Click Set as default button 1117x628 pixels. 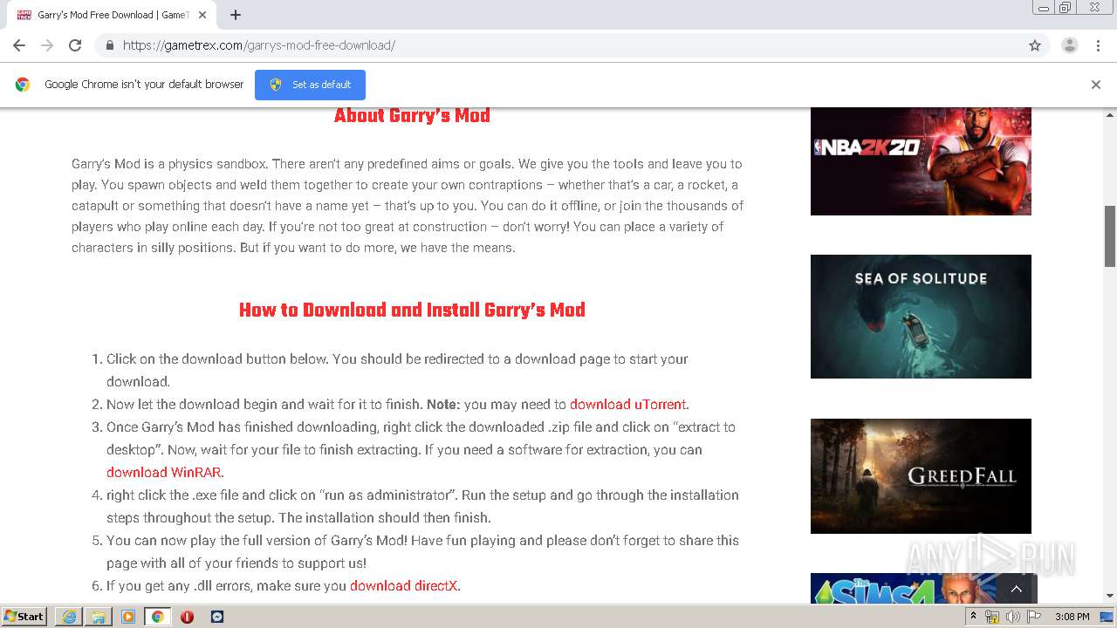click(x=310, y=85)
